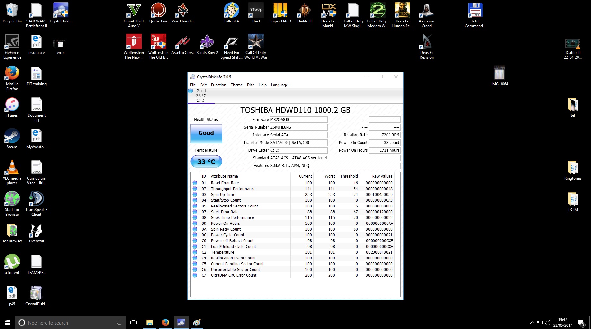Select the C: D: disk tab
The height and width of the screenshot is (329, 591).
coord(201,96)
